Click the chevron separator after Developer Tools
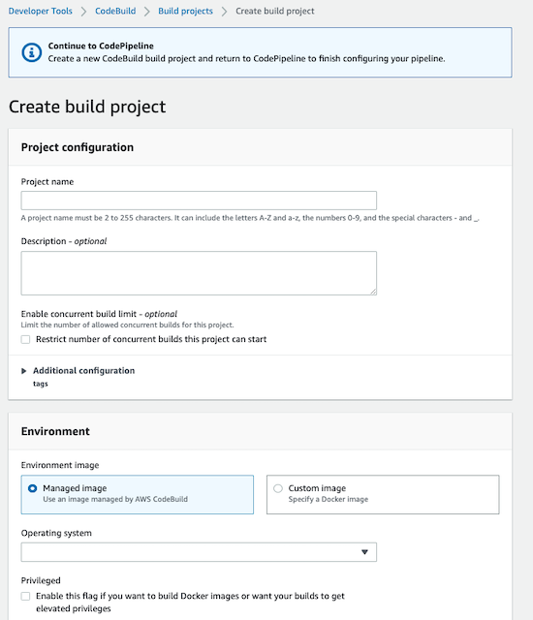 83,12
